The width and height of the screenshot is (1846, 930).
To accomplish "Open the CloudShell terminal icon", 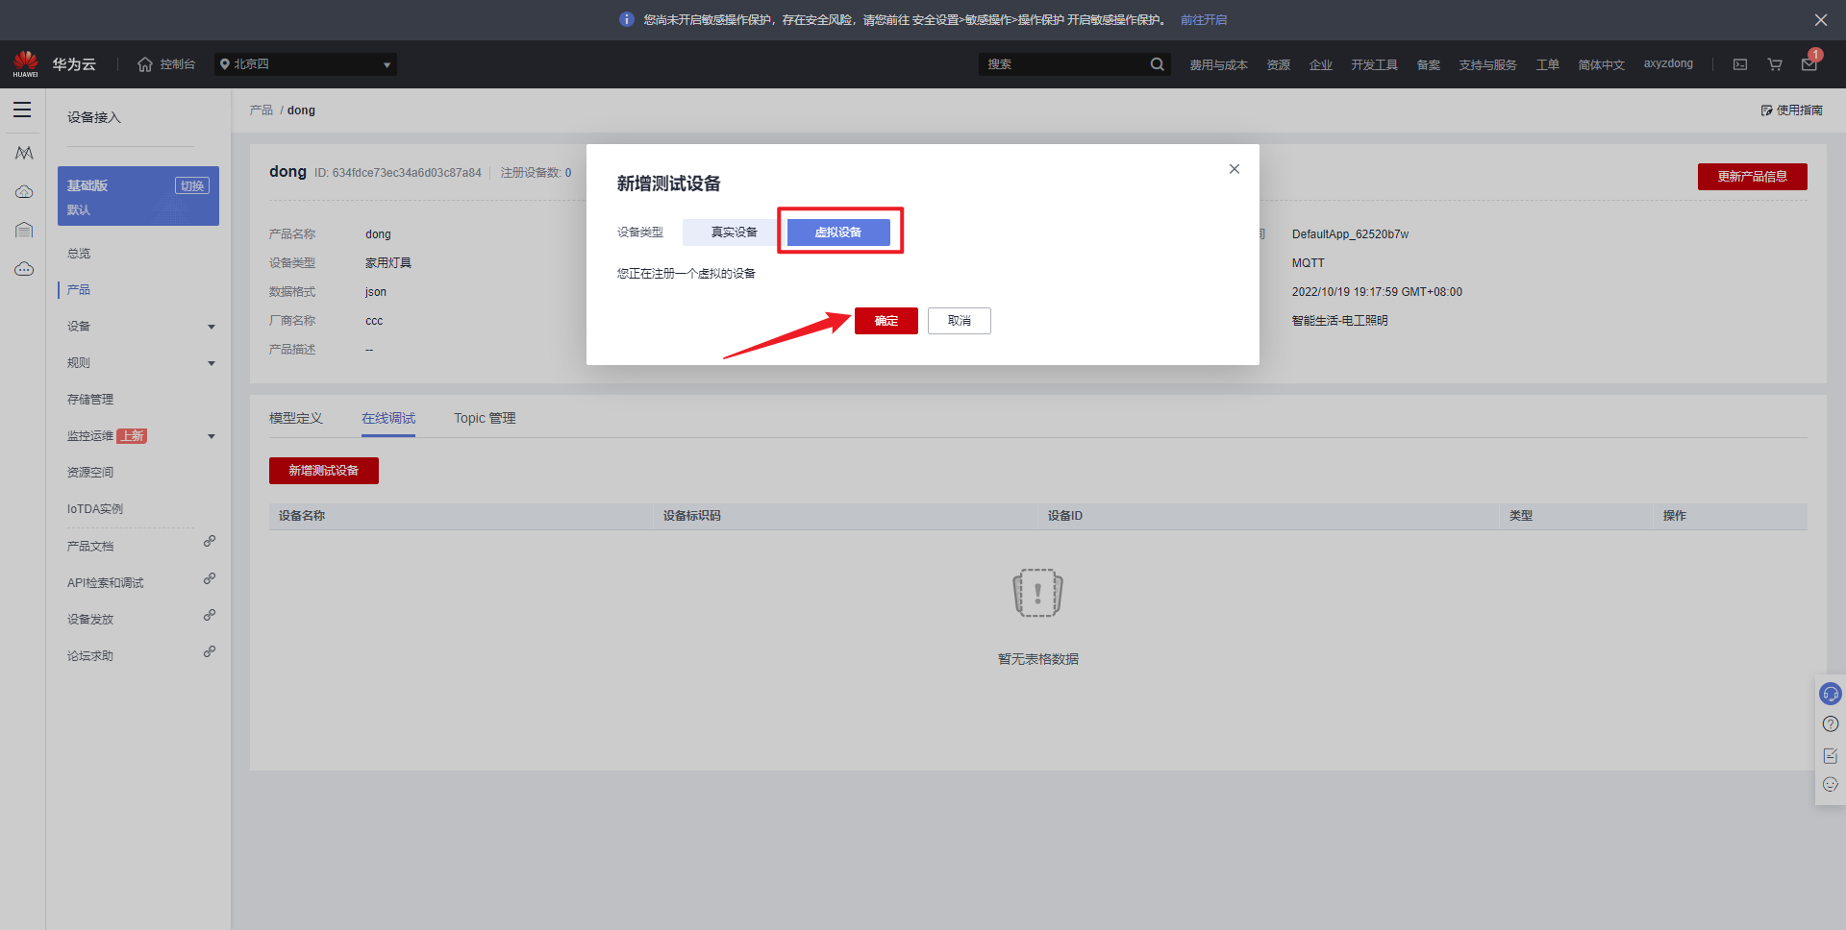I will pos(1740,64).
